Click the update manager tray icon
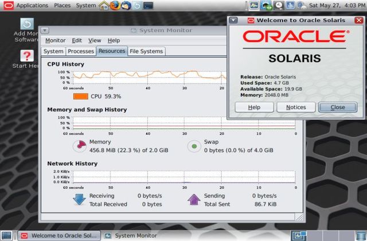367x241 pixels. tap(302, 5)
